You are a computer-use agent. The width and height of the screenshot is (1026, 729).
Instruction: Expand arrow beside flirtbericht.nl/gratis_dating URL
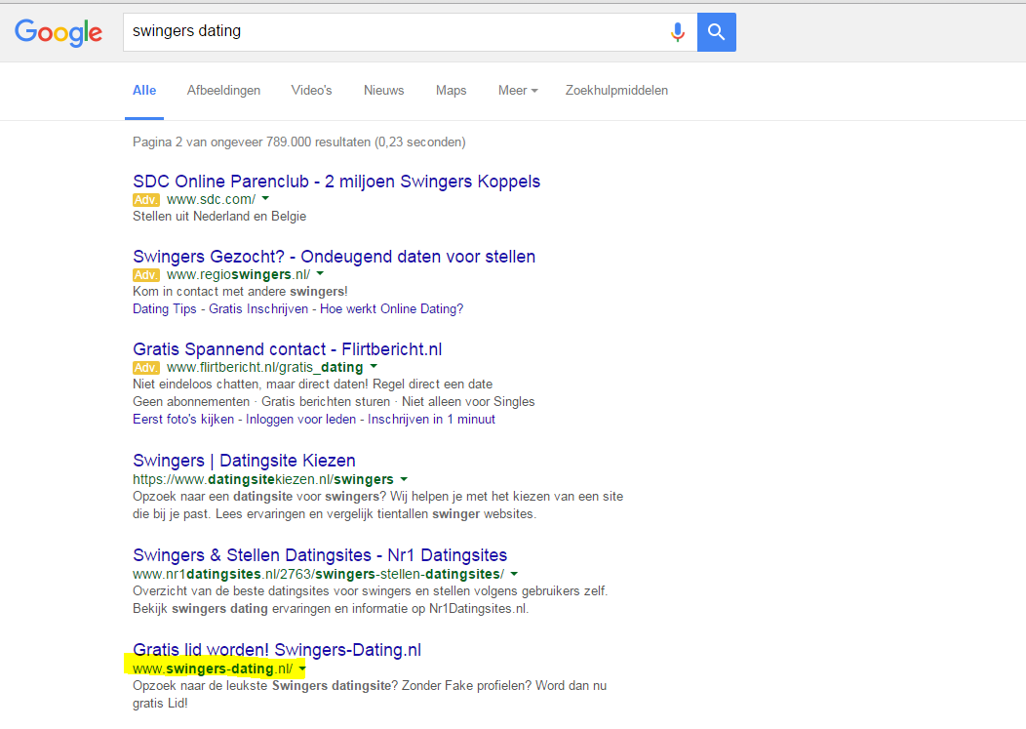coord(374,367)
